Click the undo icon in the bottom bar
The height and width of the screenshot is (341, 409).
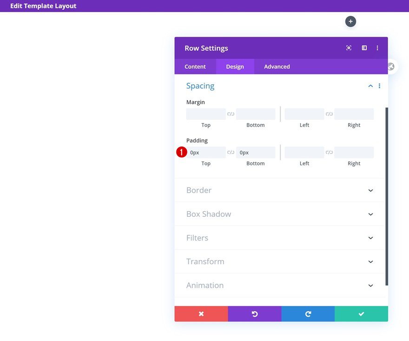pyautogui.click(x=255, y=314)
